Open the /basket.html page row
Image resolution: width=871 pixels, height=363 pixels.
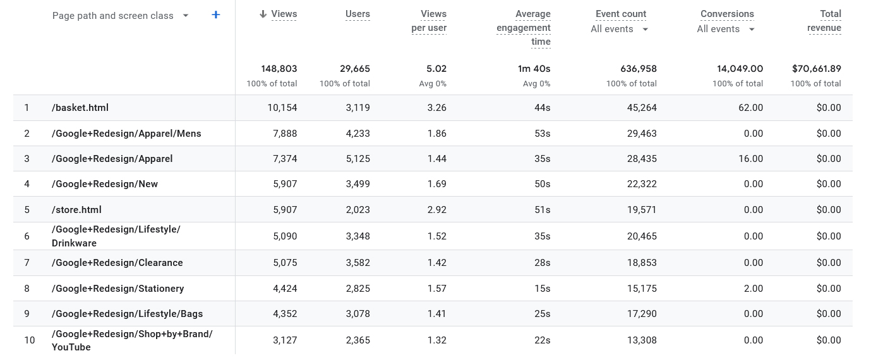[80, 108]
